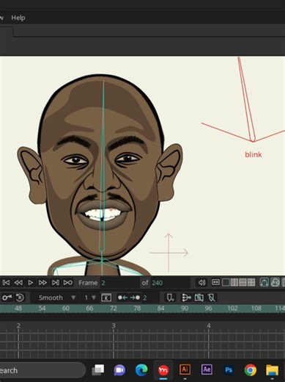The height and width of the screenshot is (382, 285).
Task: Go to next keyframe arrow icon
Action: pyautogui.click(x=136, y=298)
